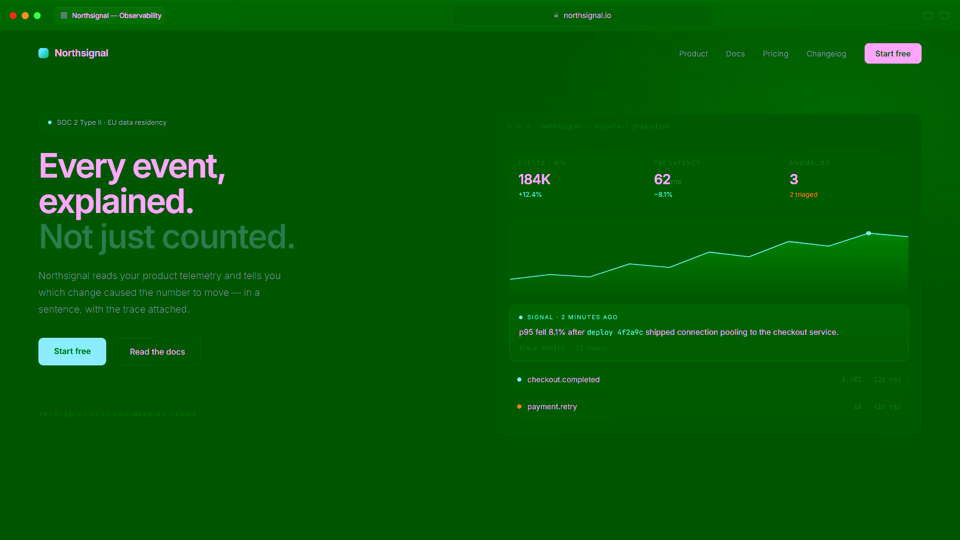
Task: Open the Docs navigation link
Action: pos(735,53)
